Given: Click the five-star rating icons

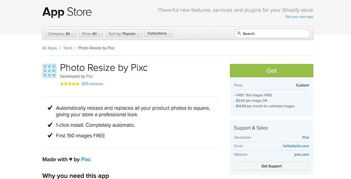Looking at the screenshot, I should (69, 84).
